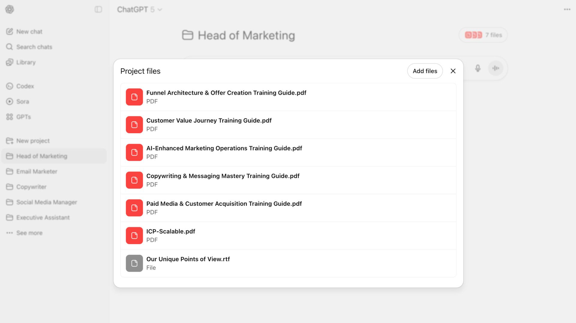The image size is (576, 323).
Task: Click the Paid Media PDF icon
Action: coord(134,208)
